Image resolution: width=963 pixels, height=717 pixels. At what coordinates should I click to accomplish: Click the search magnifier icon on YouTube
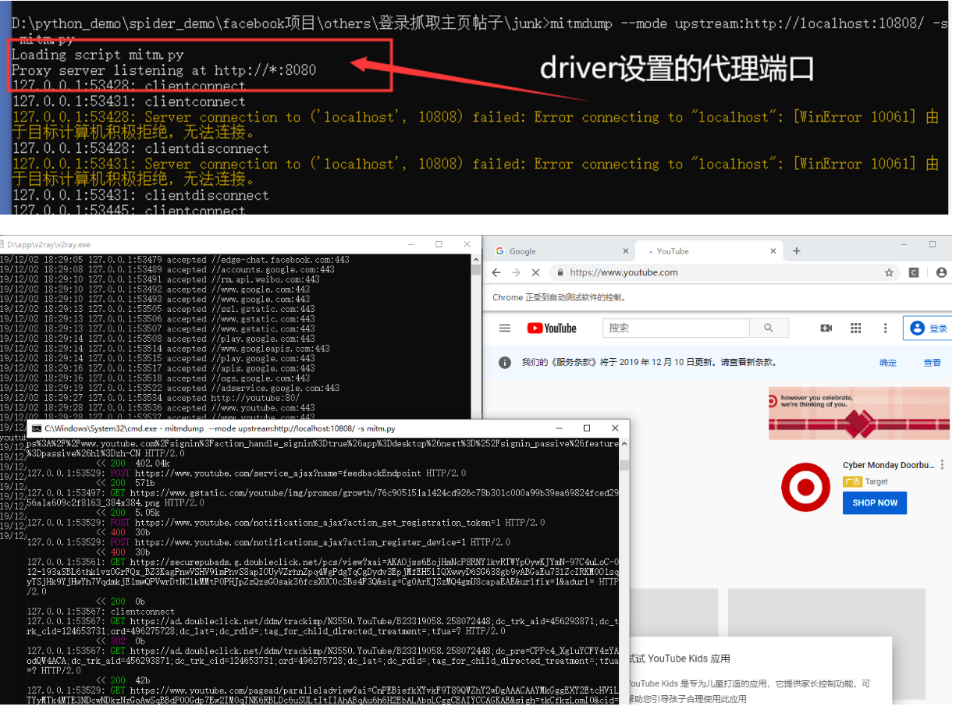769,328
